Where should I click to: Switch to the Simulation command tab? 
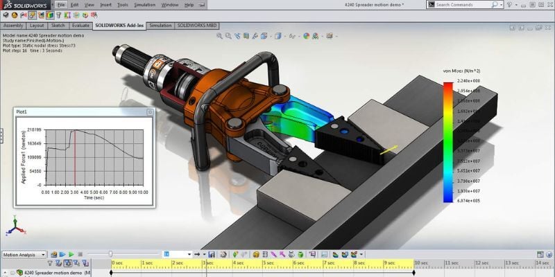click(x=160, y=26)
